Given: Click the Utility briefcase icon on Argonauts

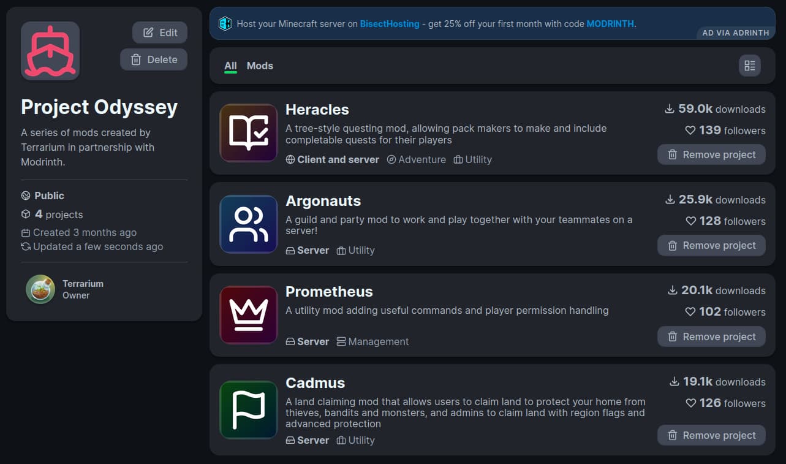Looking at the screenshot, I should click(341, 250).
